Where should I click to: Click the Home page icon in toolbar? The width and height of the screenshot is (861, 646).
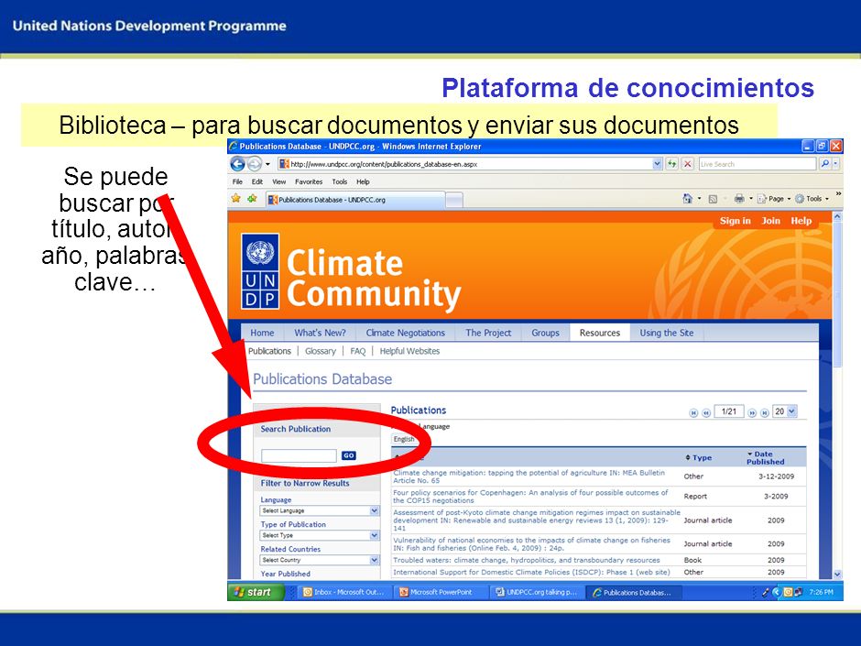[x=688, y=199]
